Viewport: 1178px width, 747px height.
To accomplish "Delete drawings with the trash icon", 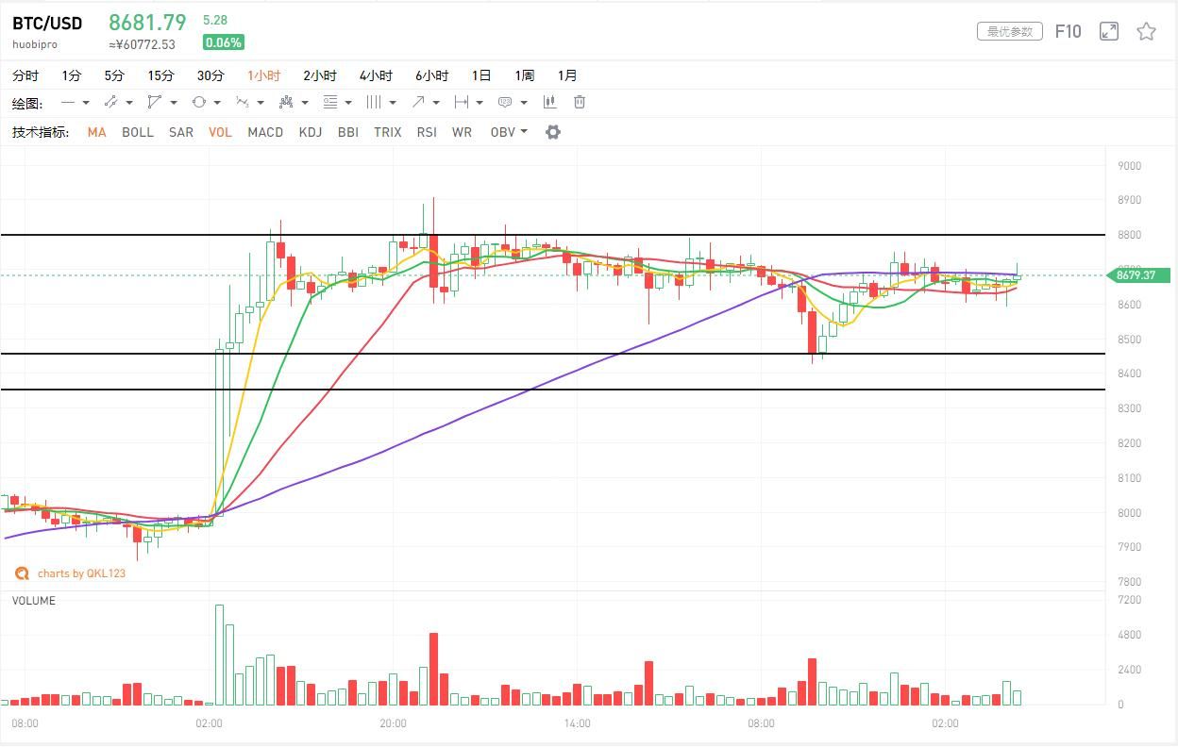I will pos(580,102).
